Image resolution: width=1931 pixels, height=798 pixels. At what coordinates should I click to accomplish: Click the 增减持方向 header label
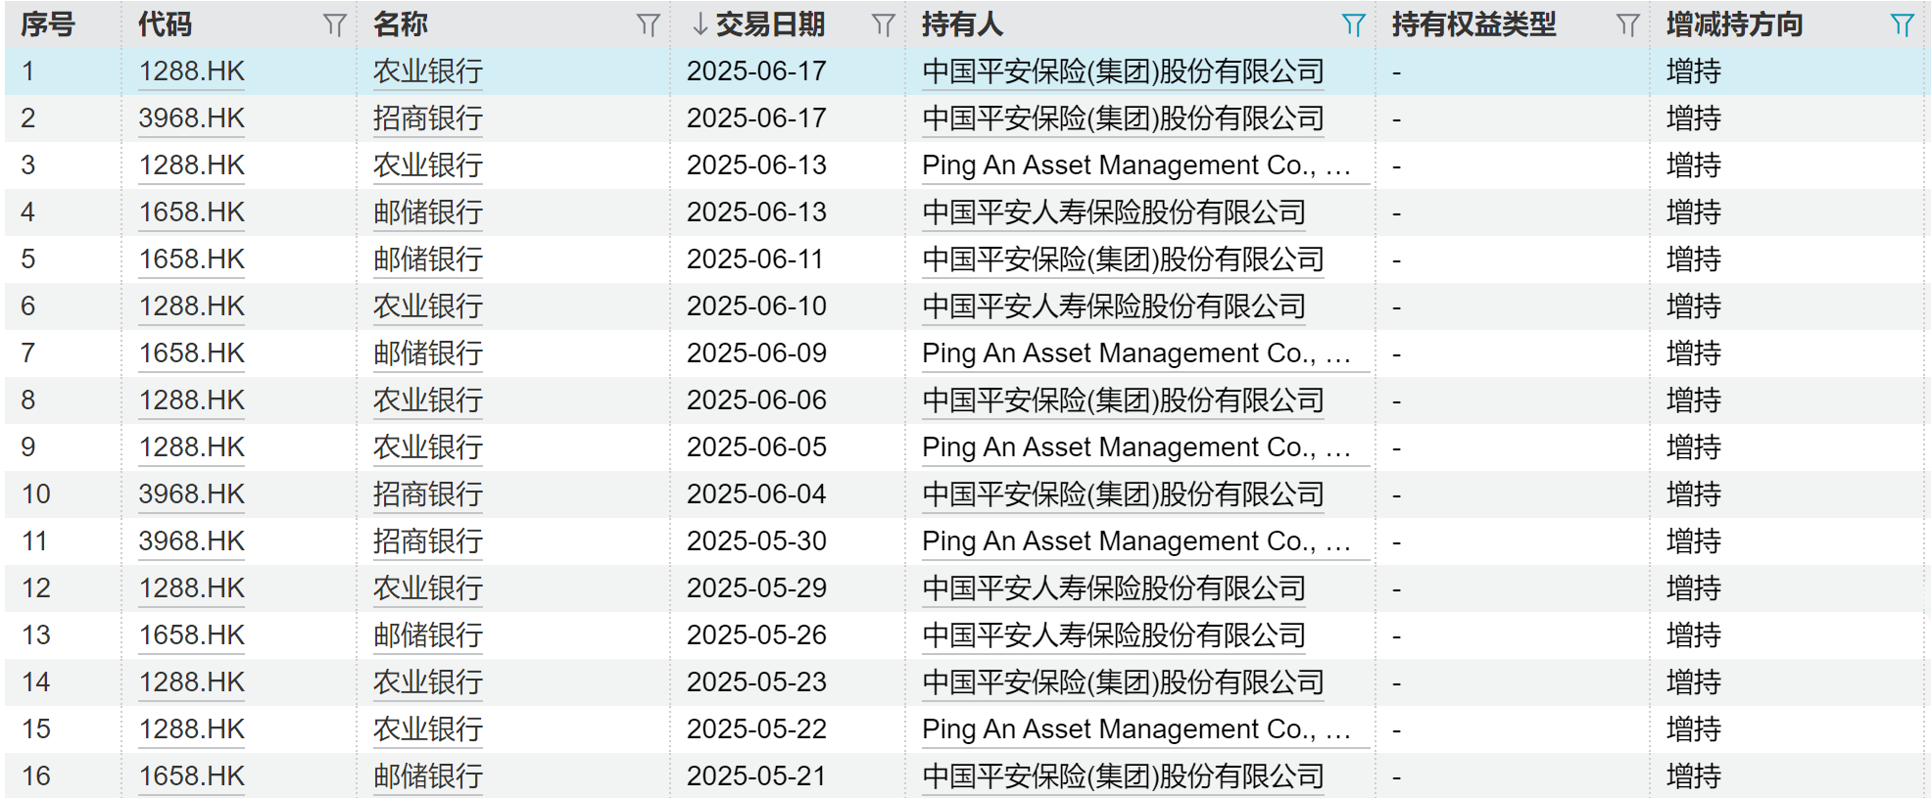pos(1734,24)
